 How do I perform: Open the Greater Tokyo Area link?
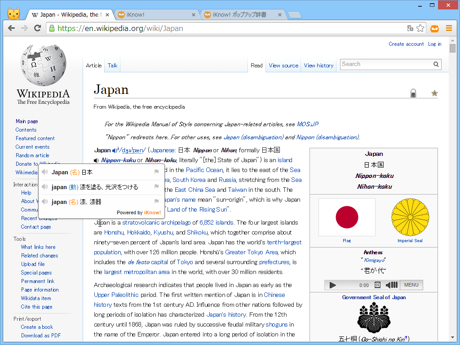pyautogui.click(x=251, y=252)
